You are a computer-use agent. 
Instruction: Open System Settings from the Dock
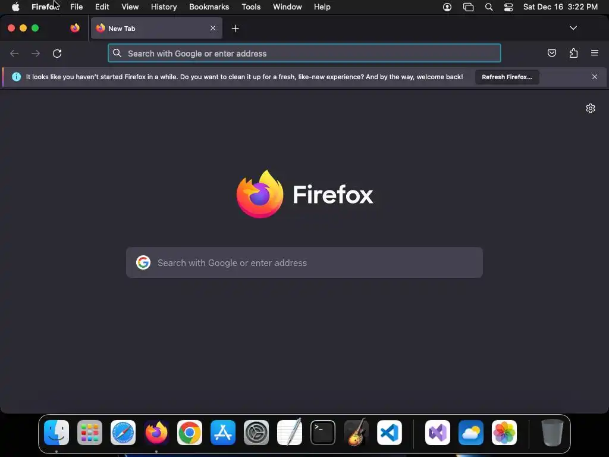[x=256, y=433]
